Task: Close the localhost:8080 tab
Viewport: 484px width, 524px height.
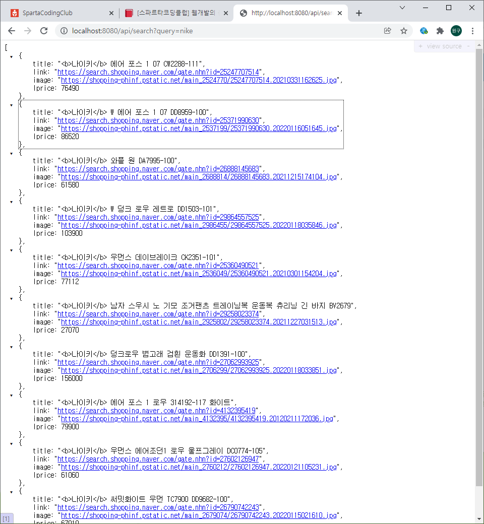Action: pos(340,13)
